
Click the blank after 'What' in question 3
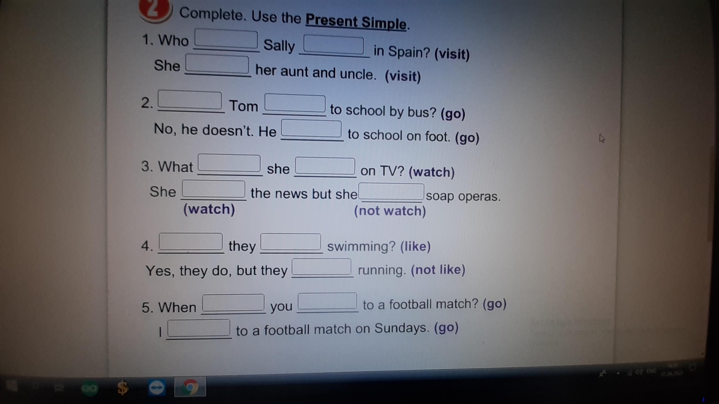click(x=229, y=163)
